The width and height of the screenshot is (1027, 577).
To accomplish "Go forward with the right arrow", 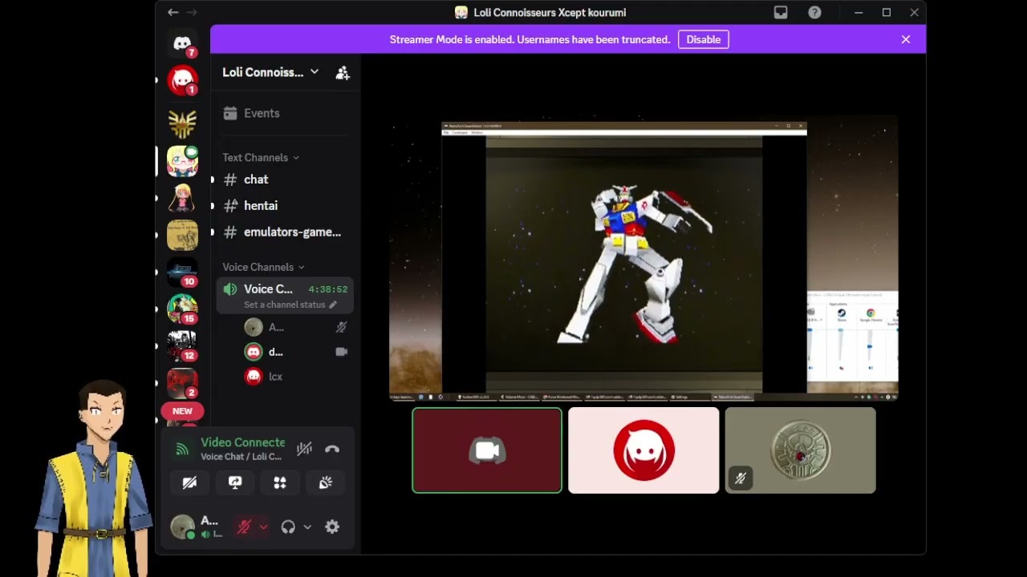I will click(191, 12).
